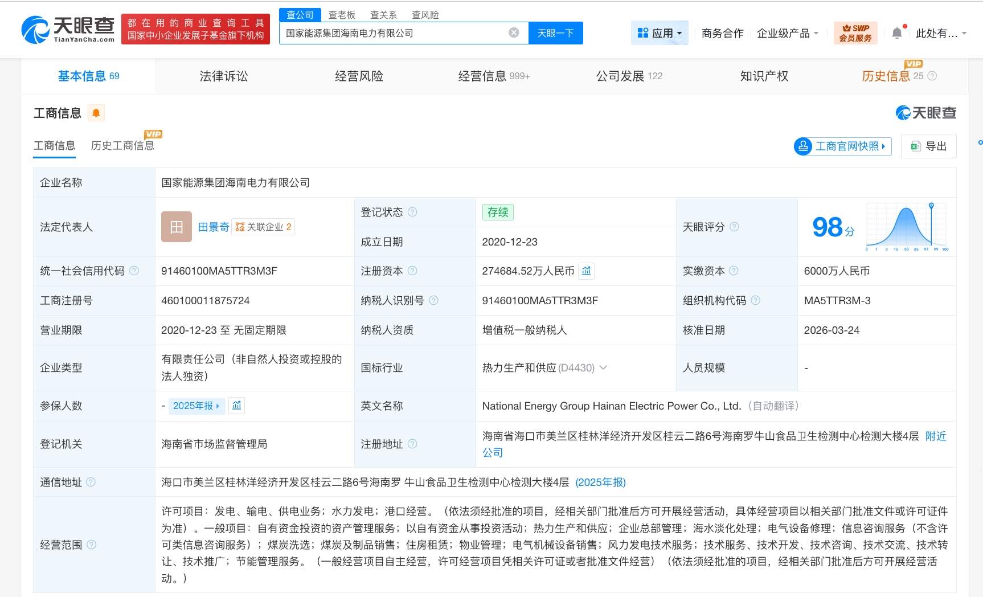
Task: Open the 商务合作 menu item
Action: (722, 33)
